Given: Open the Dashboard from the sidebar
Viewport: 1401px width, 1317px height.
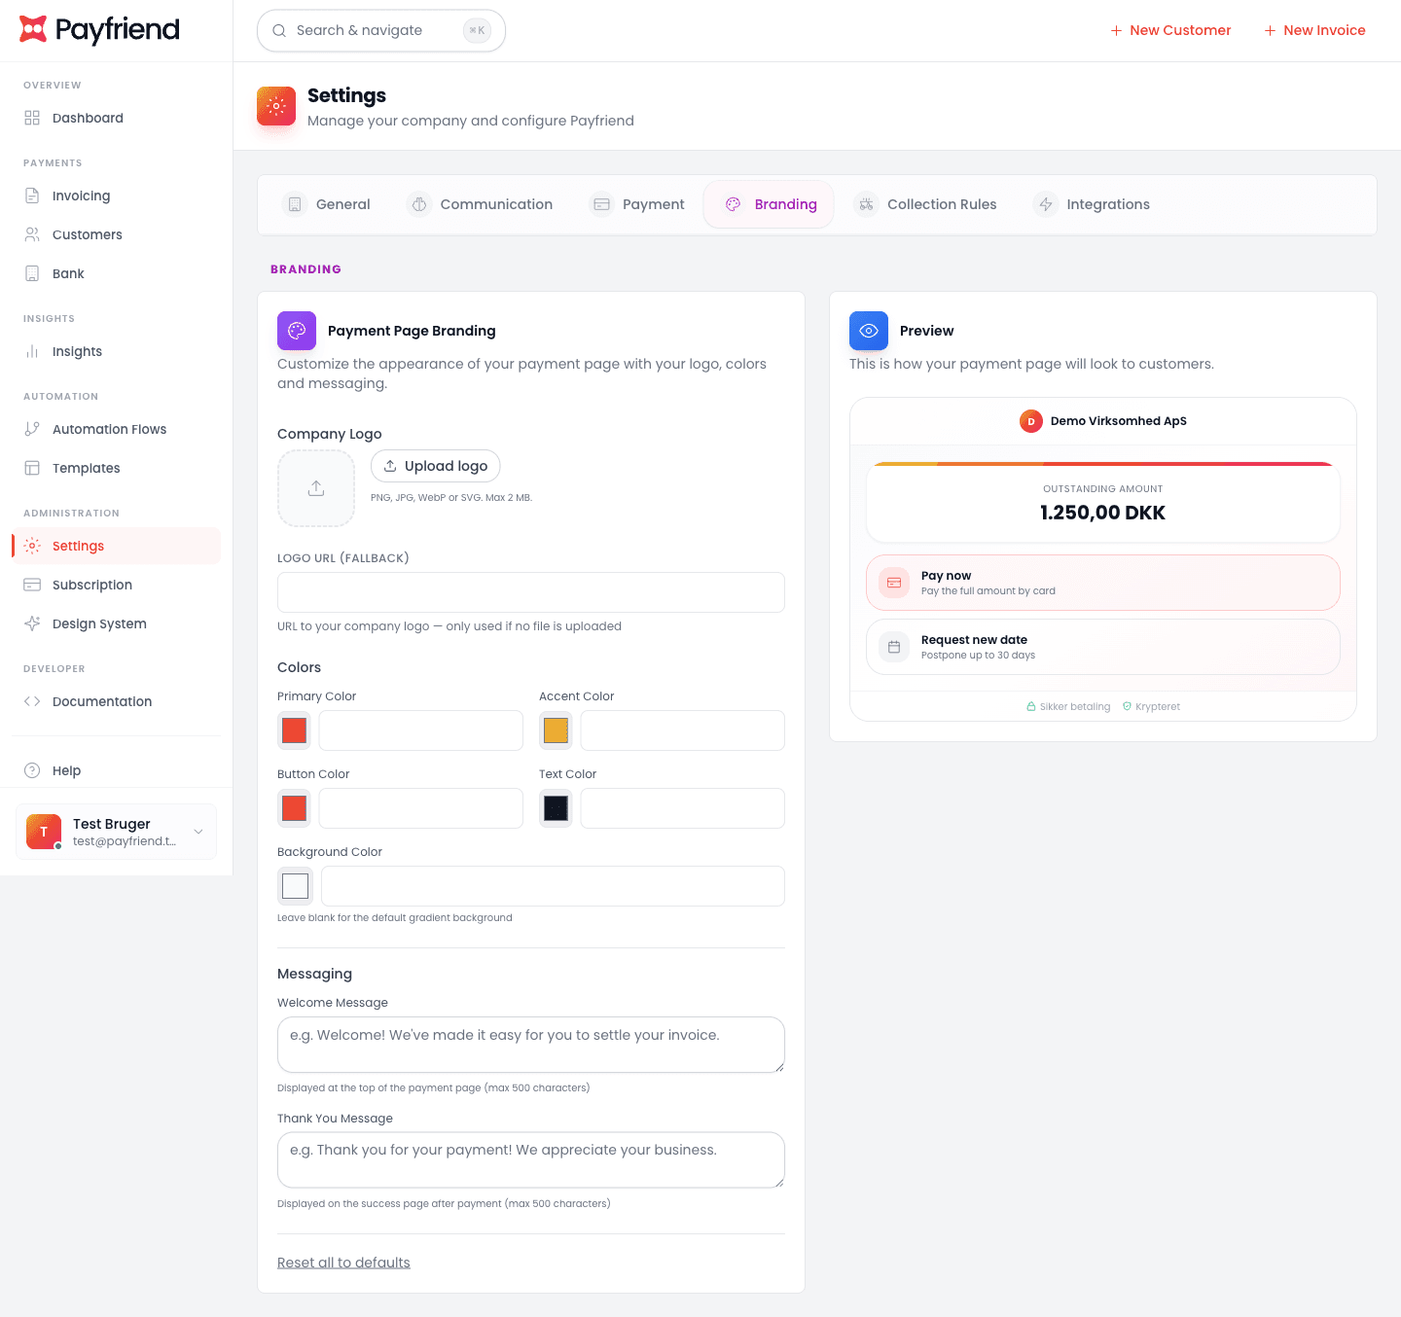Looking at the screenshot, I should pyautogui.click(x=88, y=118).
